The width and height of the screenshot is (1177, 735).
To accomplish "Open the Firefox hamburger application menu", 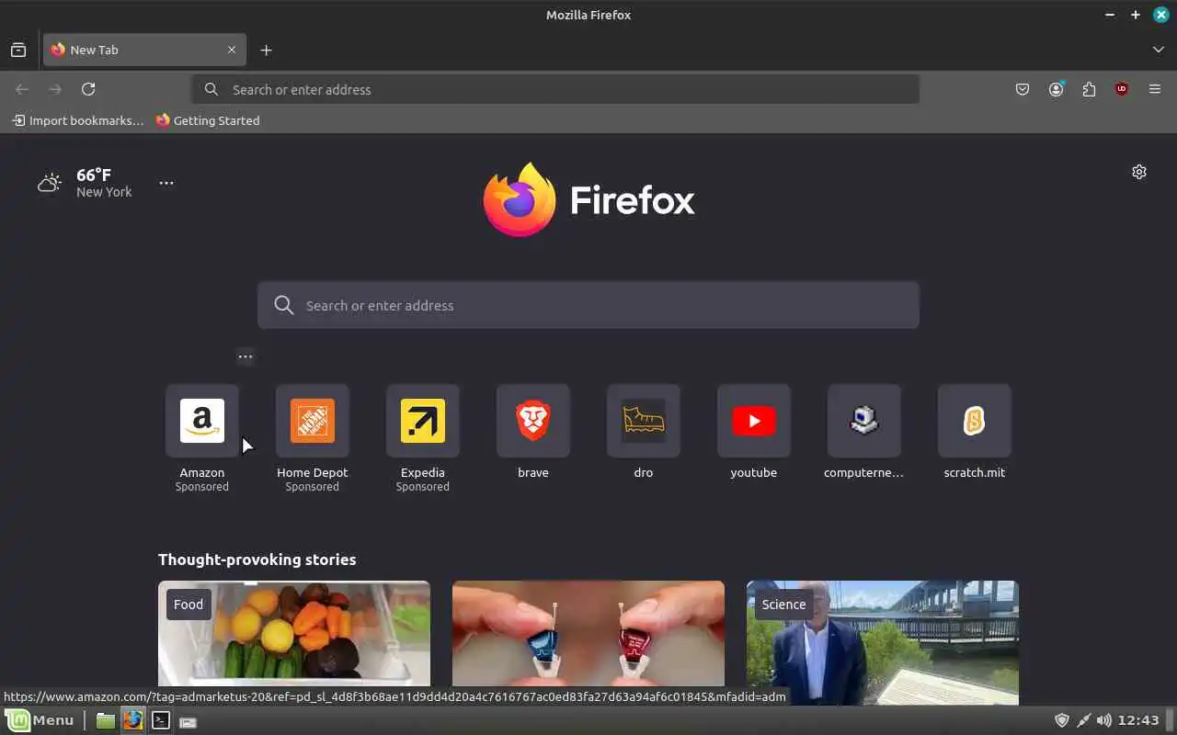I will coord(1155,89).
